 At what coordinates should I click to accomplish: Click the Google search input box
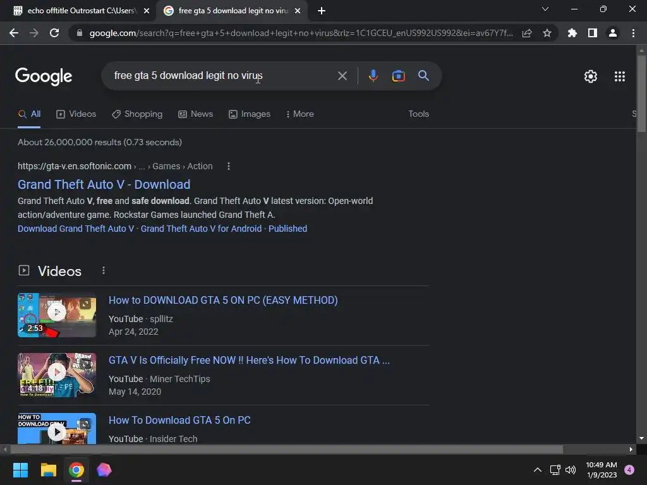pyautogui.click(x=219, y=76)
